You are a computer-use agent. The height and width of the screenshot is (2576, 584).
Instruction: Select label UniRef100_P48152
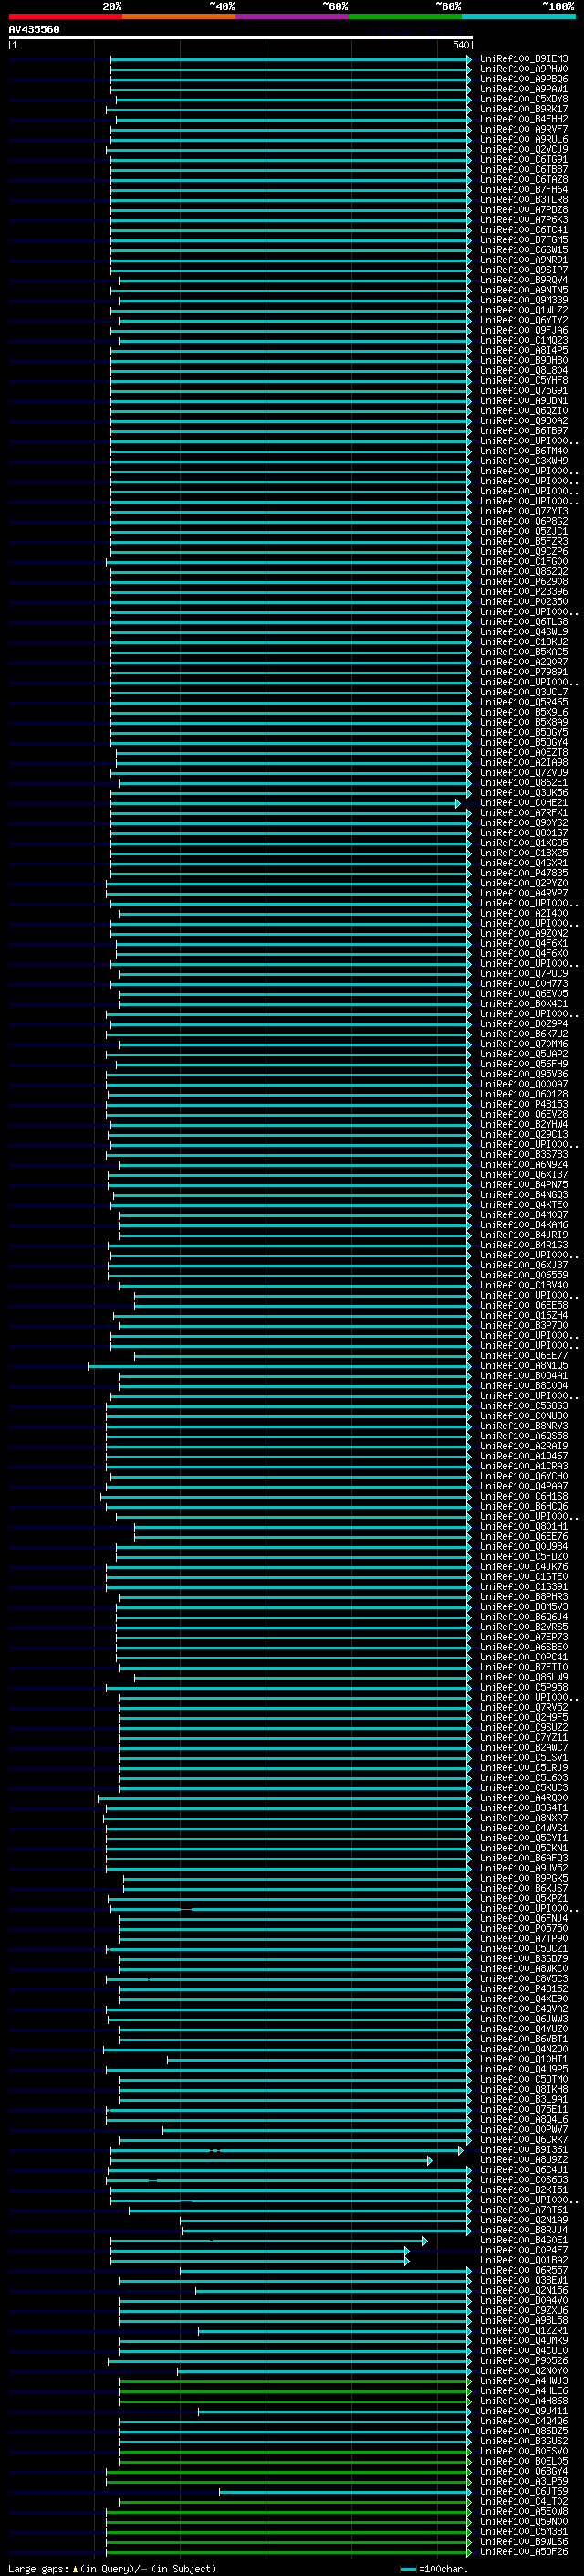(523, 1988)
